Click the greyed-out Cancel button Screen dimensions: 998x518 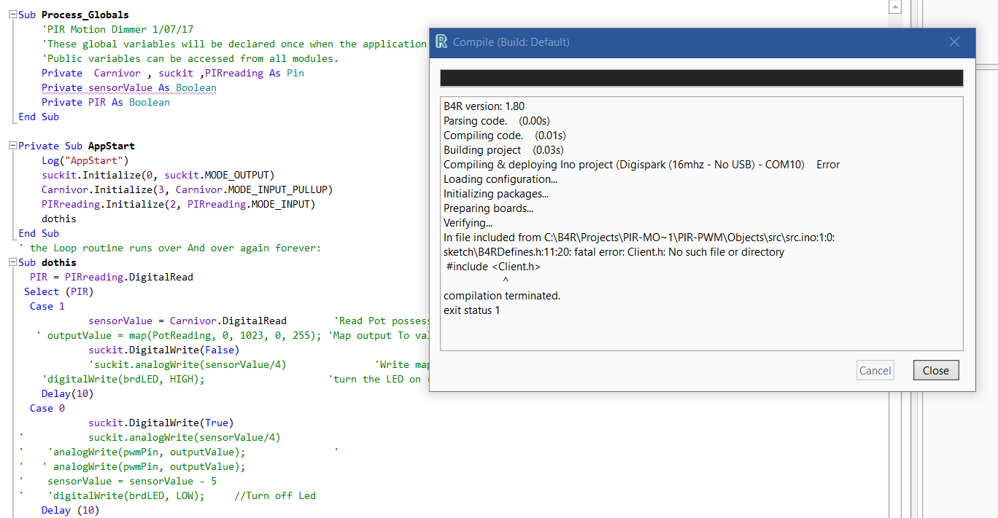point(875,370)
